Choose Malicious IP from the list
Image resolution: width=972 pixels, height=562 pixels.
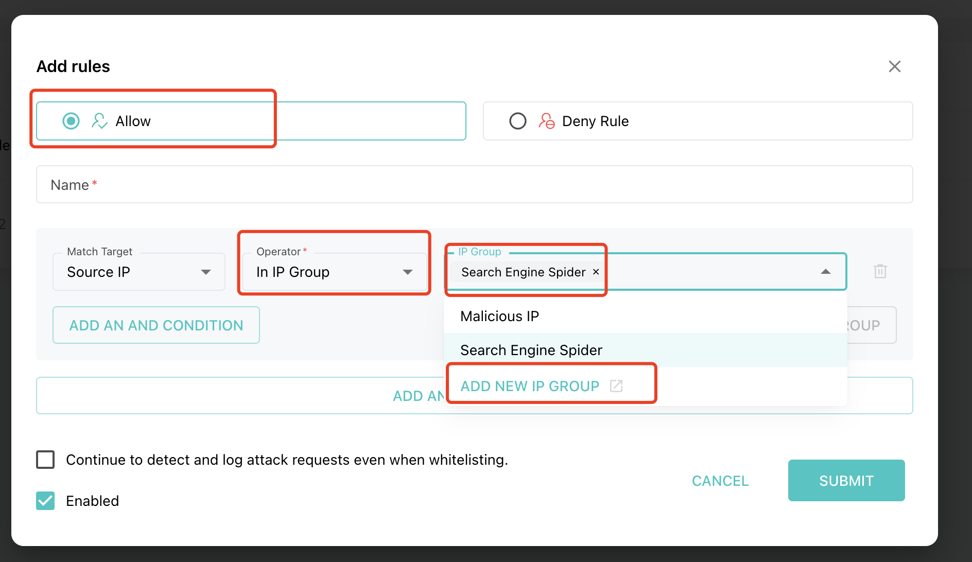click(646, 316)
